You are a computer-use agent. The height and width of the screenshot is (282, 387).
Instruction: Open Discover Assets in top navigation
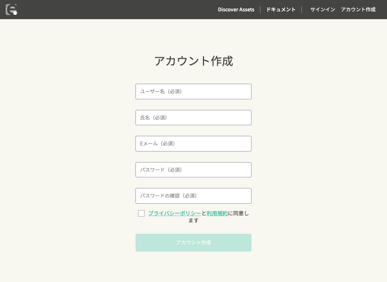(x=236, y=10)
